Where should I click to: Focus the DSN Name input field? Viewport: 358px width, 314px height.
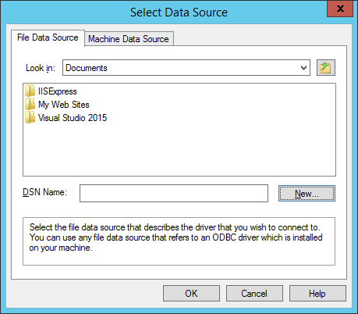pos(174,193)
